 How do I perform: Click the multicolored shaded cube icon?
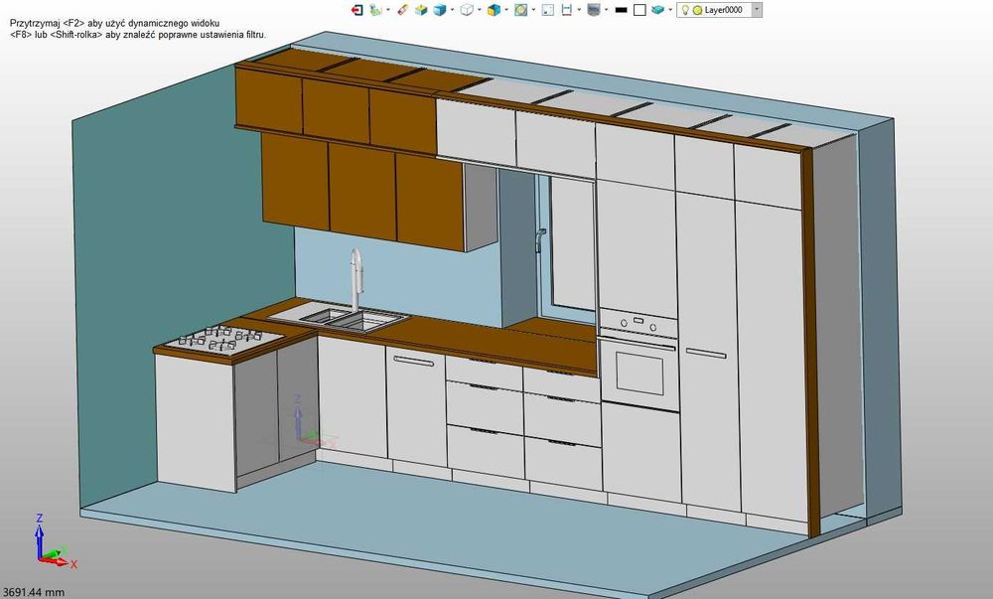[x=493, y=10]
